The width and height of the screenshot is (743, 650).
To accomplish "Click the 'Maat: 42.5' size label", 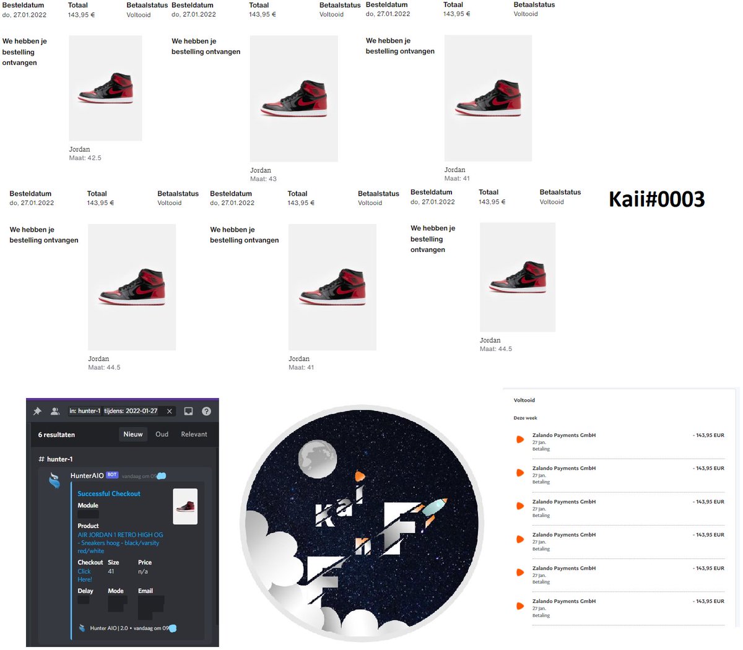I will coord(85,158).
